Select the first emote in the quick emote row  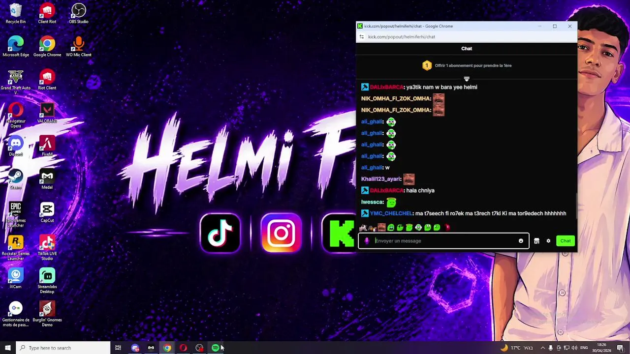pos(363,227)
